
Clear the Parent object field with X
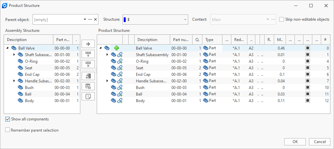click(95, 20)
